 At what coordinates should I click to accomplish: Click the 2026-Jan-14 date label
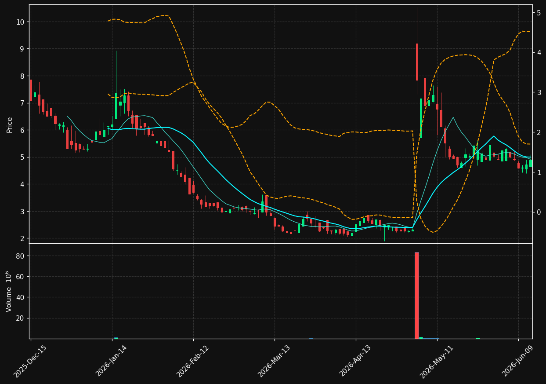pyautogui.click(x=112, y=362)
